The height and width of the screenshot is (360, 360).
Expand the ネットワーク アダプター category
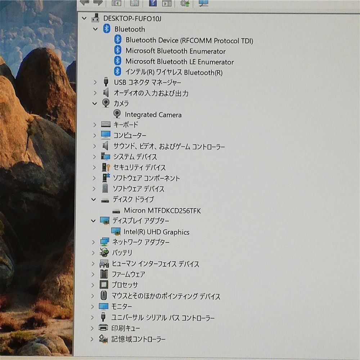tap(94, 242)
